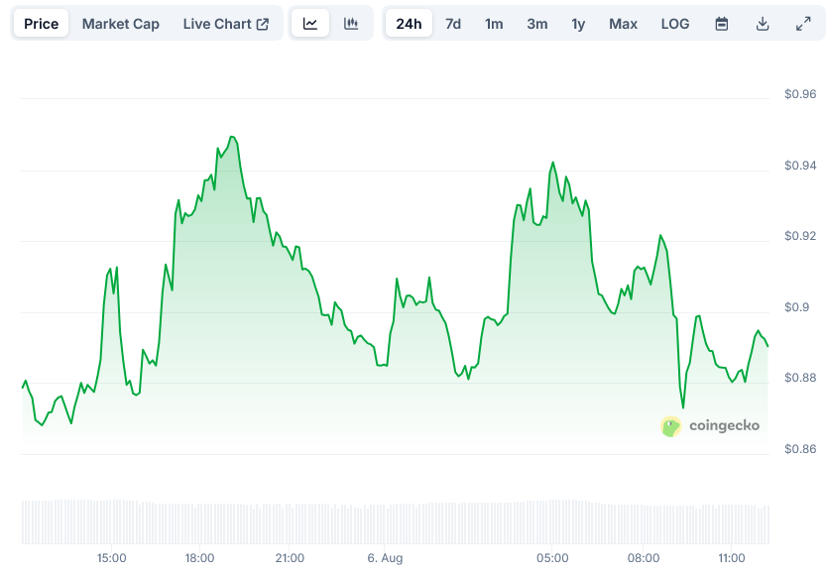Expand chart to fullscreen

click(x=803, y=24)
